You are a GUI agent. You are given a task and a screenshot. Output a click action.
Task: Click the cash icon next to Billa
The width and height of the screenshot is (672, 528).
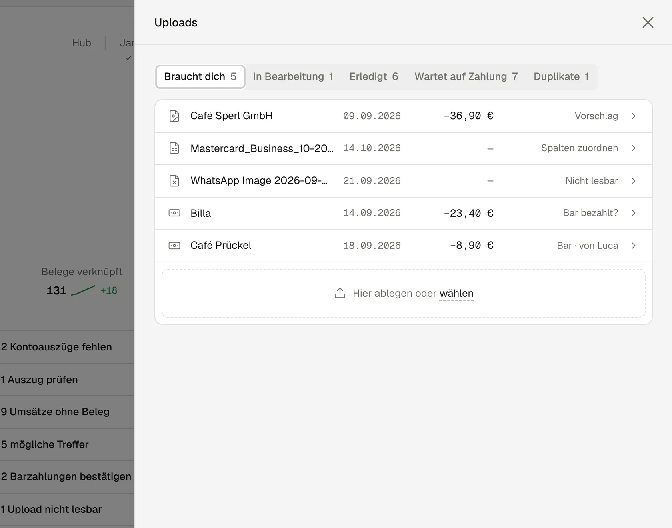click(174, 213)
